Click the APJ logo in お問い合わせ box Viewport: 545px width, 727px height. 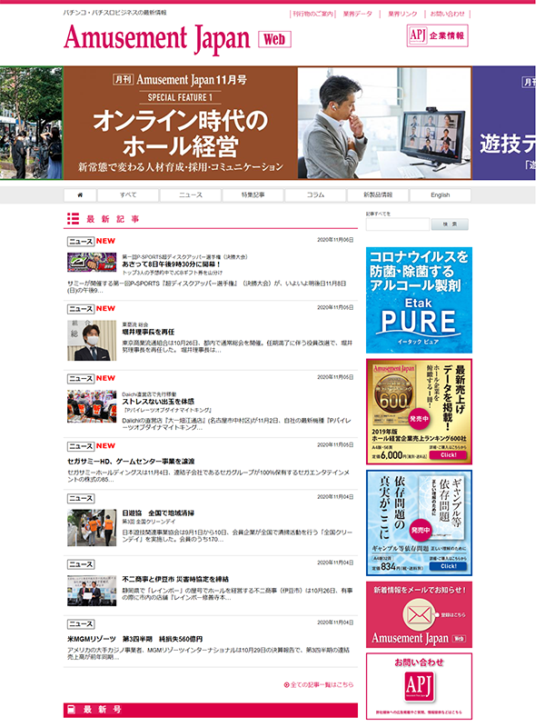(x=420, y=687)
